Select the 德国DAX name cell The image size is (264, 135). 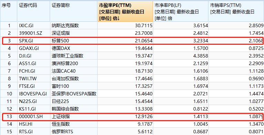[74, 49]
